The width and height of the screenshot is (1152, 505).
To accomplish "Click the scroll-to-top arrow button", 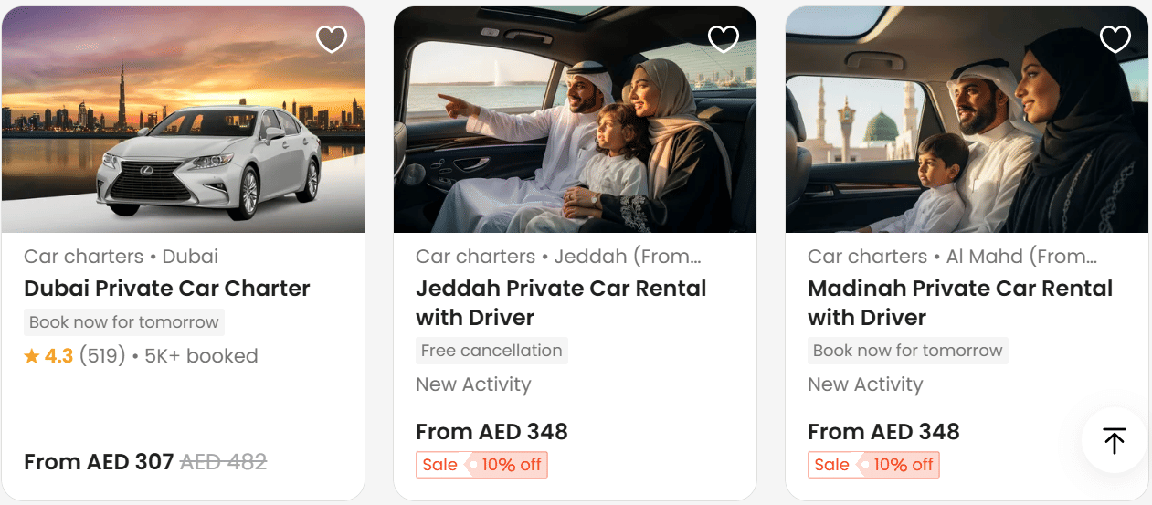I will [x=1114, y=440].
